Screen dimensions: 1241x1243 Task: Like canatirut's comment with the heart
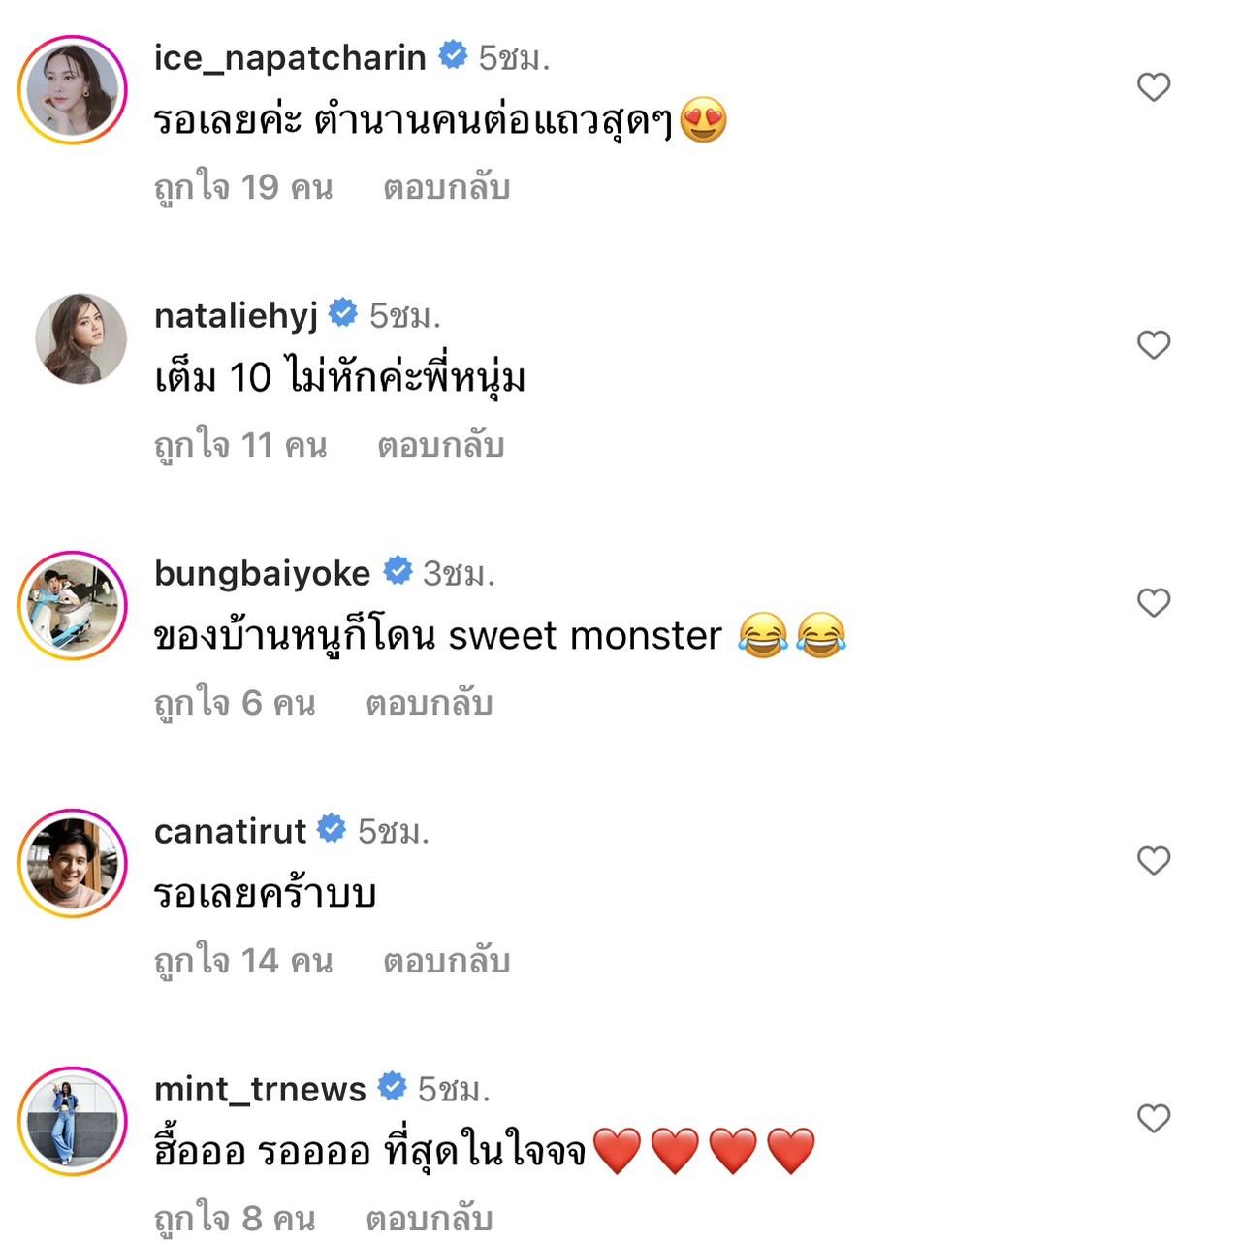point(1153,861)
